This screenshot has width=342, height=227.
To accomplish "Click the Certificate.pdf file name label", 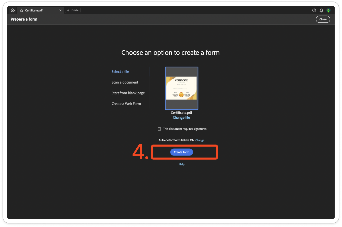I will tap(181, 112).
